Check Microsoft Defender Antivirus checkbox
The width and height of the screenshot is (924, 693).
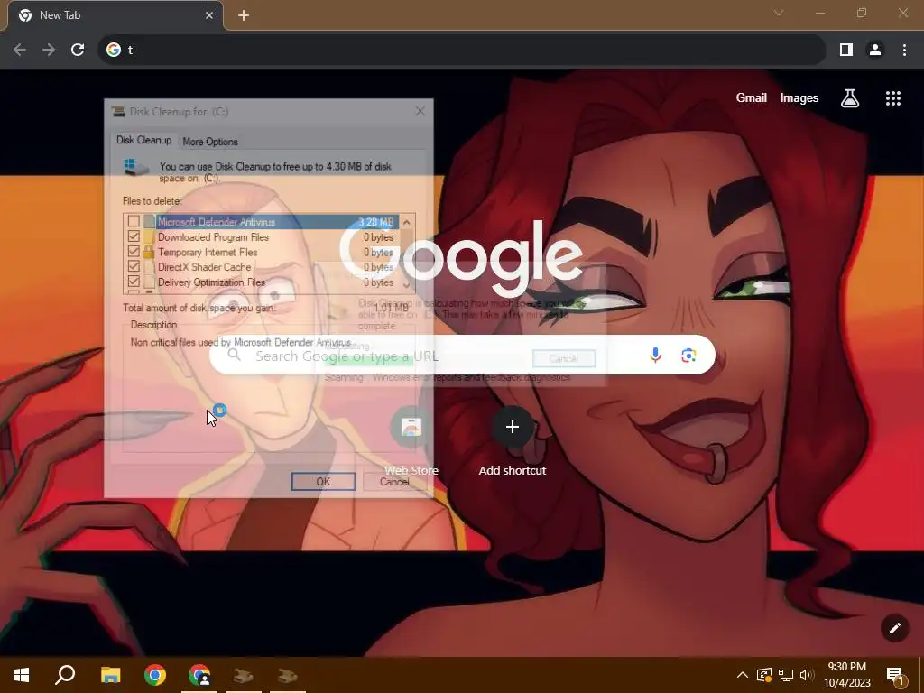point(134,222)
